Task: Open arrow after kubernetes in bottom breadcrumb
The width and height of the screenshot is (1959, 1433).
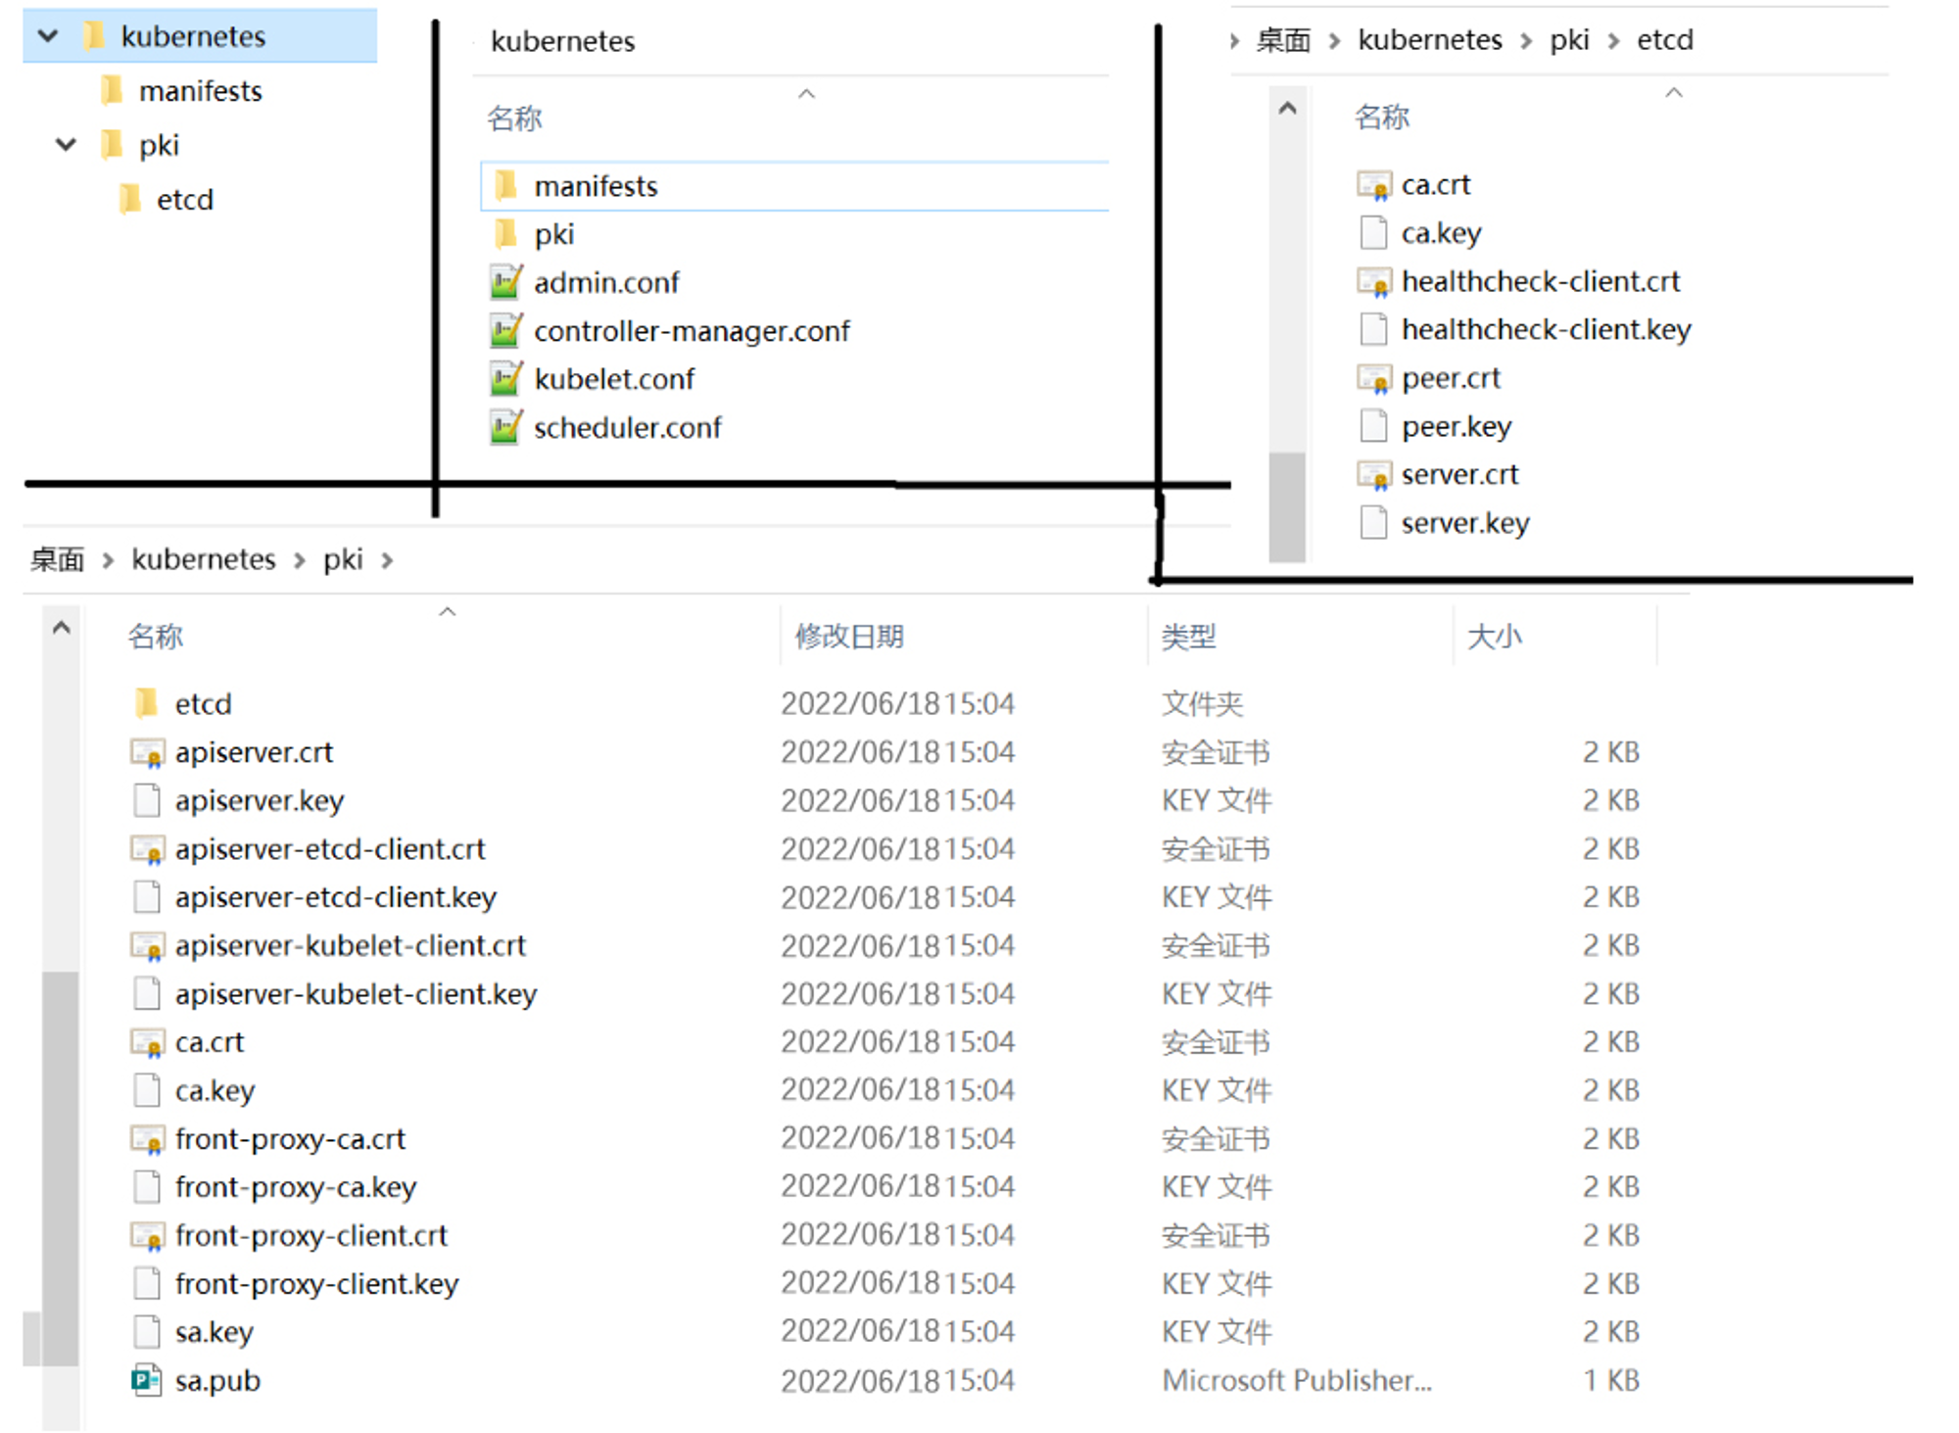Action: coord(300,560)
